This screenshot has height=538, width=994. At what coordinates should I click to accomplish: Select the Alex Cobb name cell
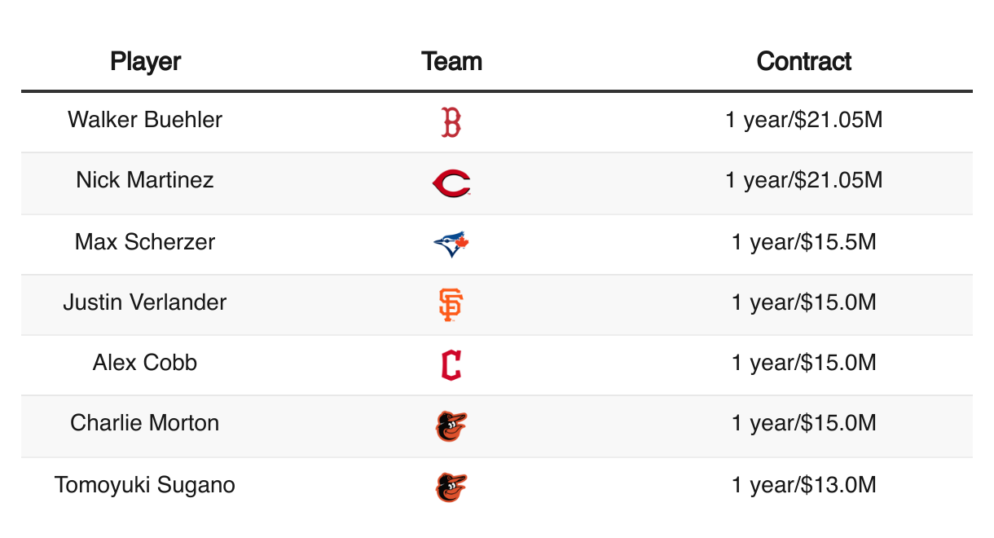[x=145, y=362]
